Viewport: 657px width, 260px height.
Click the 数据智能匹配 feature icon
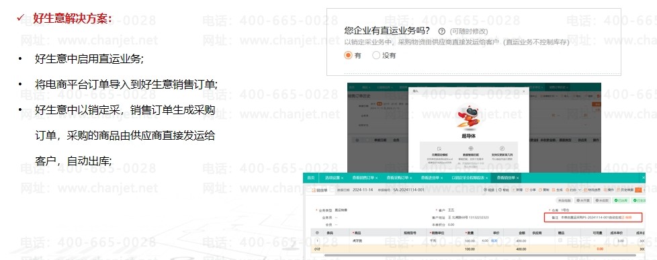[x=471, y=148]
